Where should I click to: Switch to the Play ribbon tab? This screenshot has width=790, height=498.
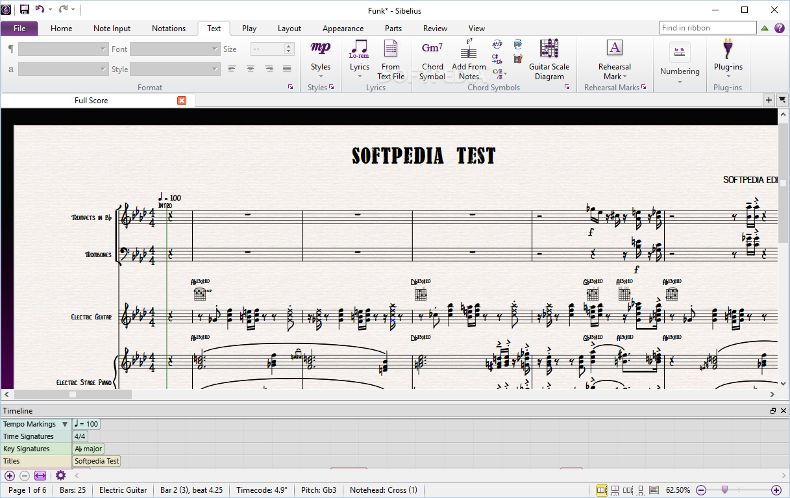pyautogui.click(x=249, y=28)
